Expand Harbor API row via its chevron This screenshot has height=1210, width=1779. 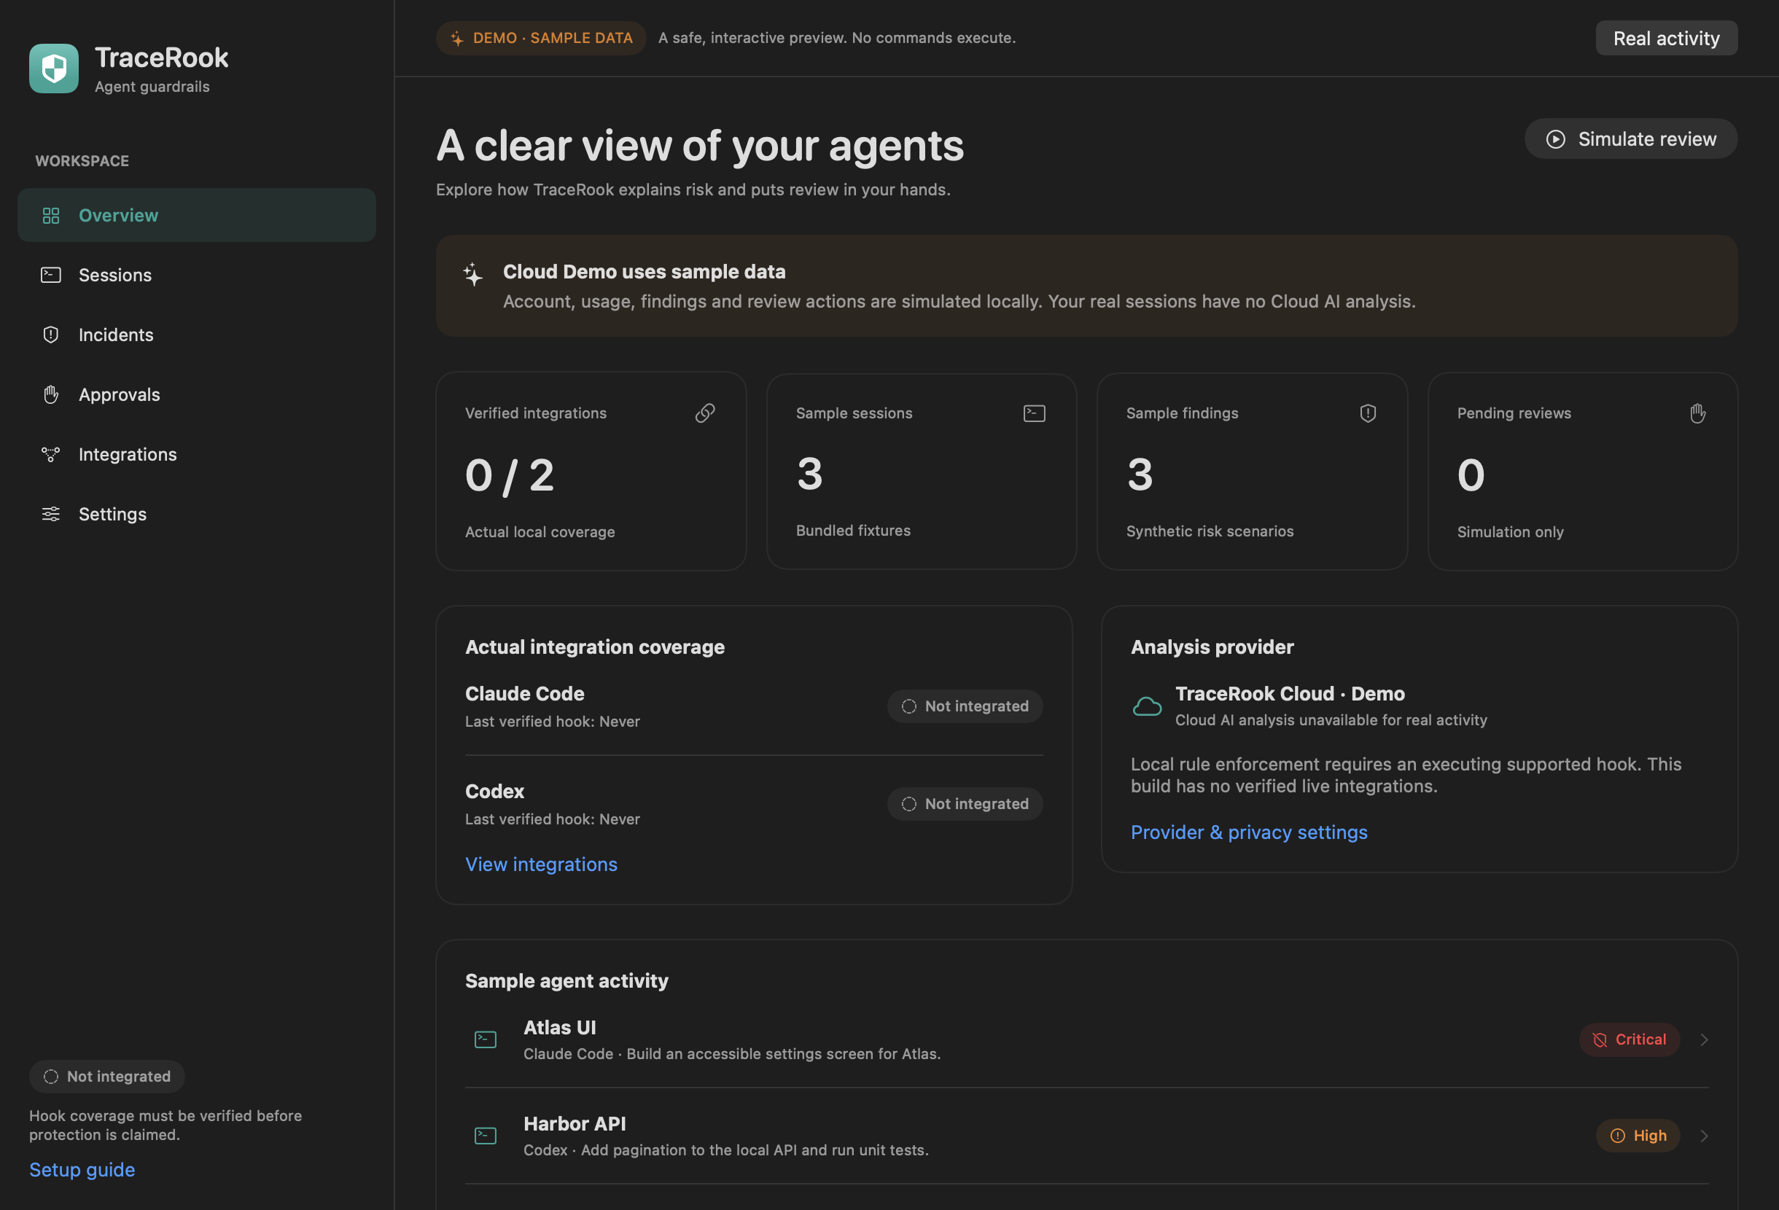1704,1136
